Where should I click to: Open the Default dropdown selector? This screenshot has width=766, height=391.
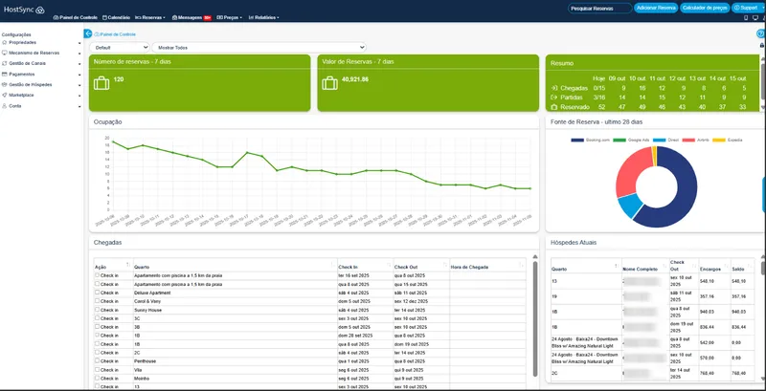[119, 47]
